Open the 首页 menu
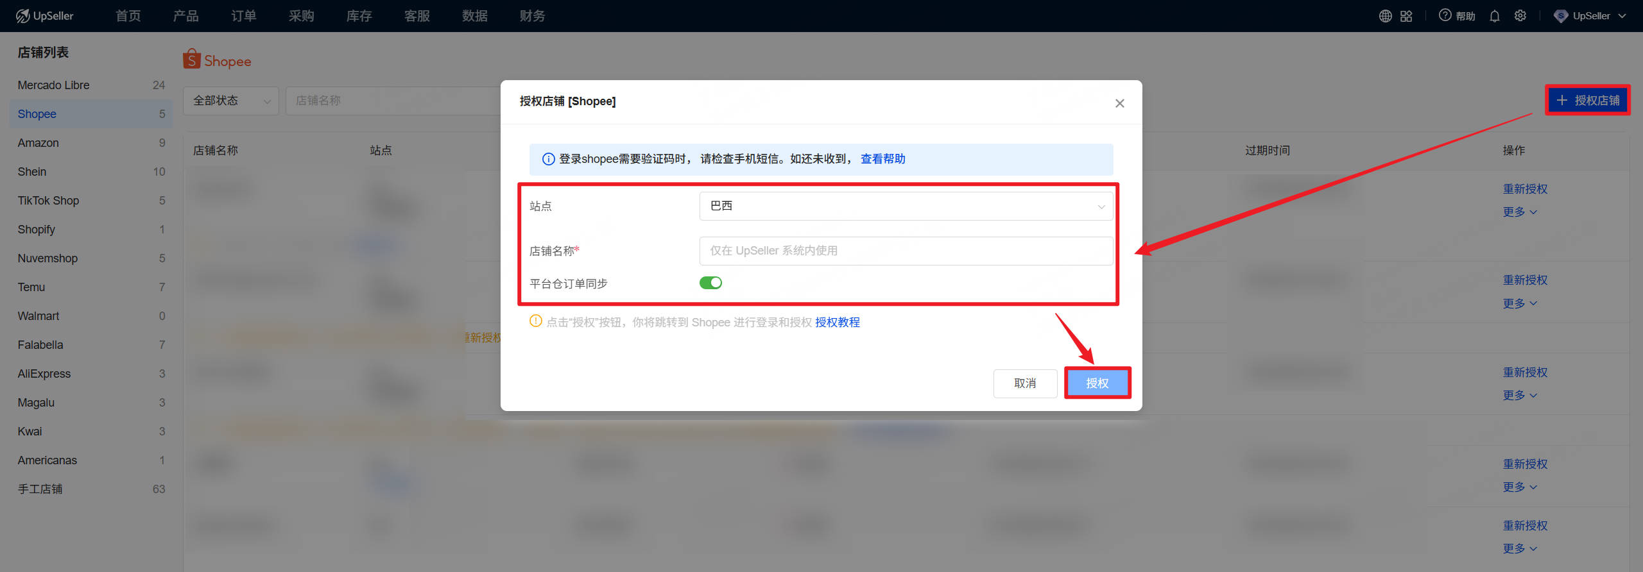 click(128, 16)
